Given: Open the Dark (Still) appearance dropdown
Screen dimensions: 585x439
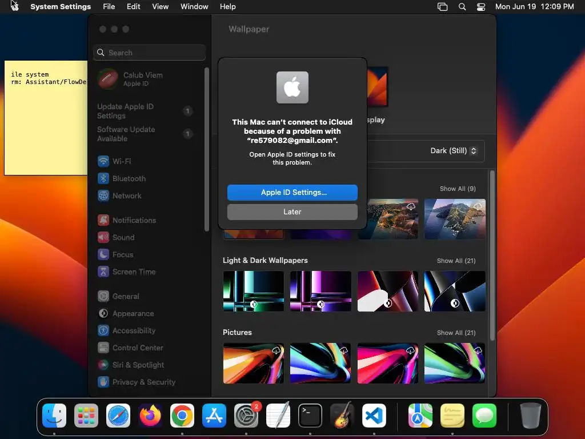Looking at the screenshot, I should 453,151.
